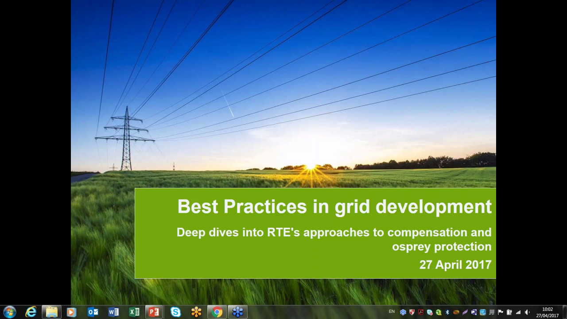This screenshot has height=319, width=567.
Task: Click the slide title 'Best Practices in grid development'
Action: [334, 207]
